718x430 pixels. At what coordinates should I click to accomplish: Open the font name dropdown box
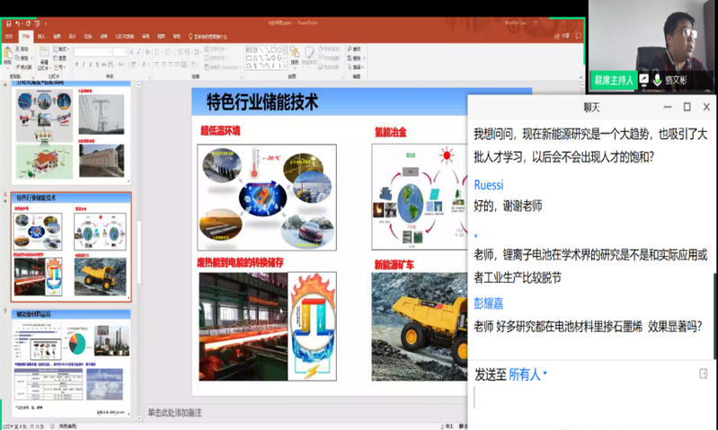pyautogui.click(x=94, y=51)
